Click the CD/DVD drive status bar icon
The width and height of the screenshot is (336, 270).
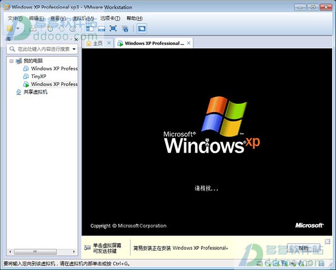point(268,264)
